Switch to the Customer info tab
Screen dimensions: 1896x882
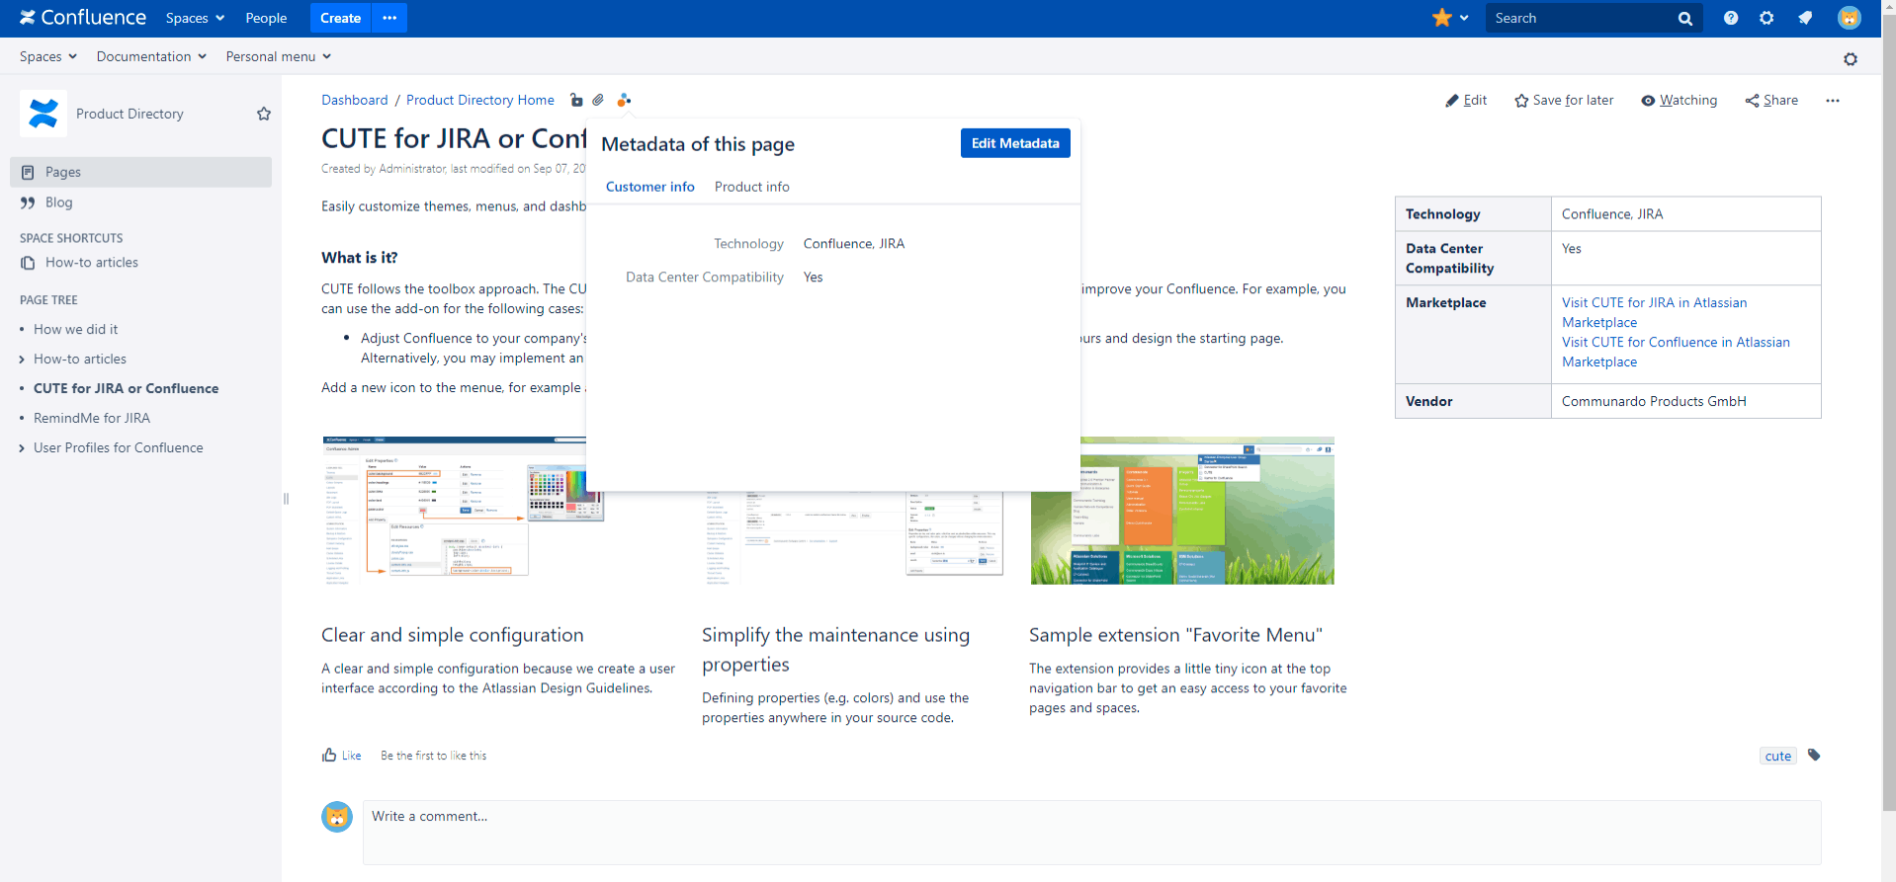650,187
